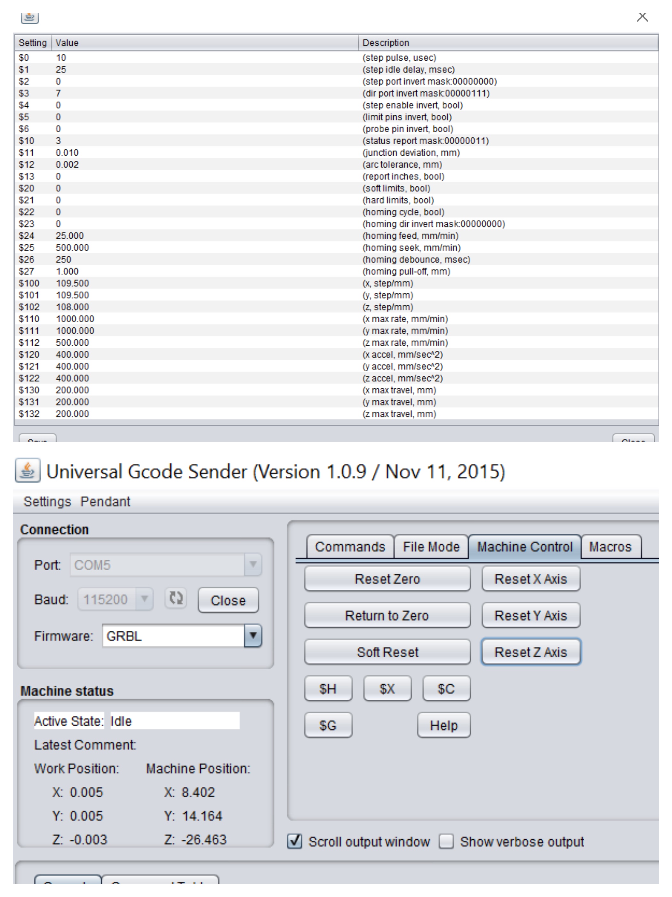Click the Active State Idle field
672x897 pixels.
point(175,720)
